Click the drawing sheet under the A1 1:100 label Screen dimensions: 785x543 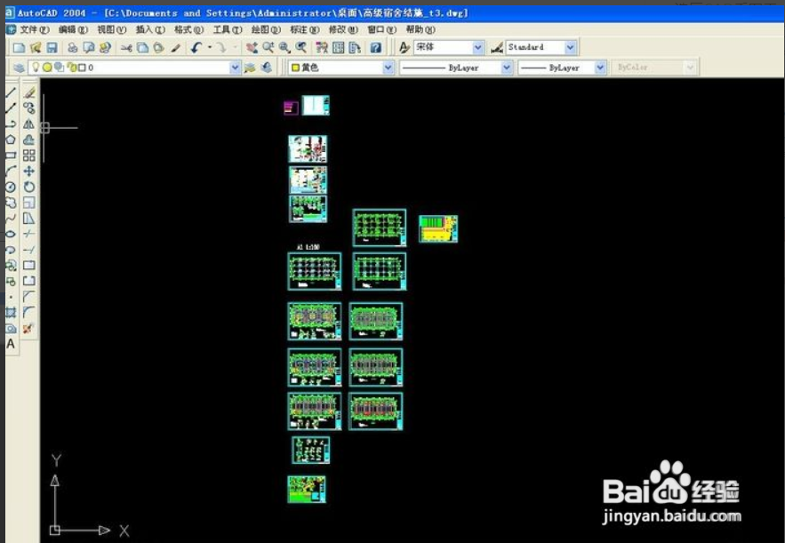[315, 271]
